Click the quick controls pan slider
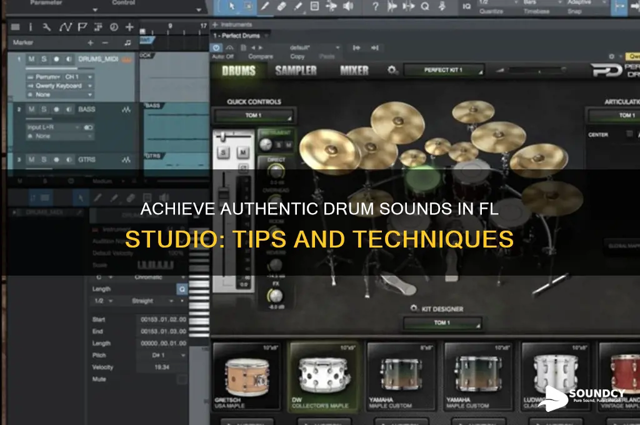Viewport: 640px width, 425px height. tap(233, 136)
